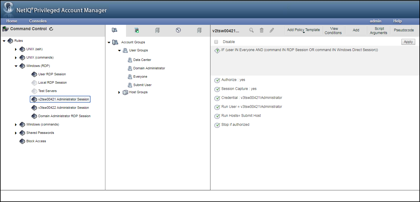The height and width of the screenshot is (202, 420).
Task: Expand the UNIX (ssh) rule group
Action: pos(16,49)
